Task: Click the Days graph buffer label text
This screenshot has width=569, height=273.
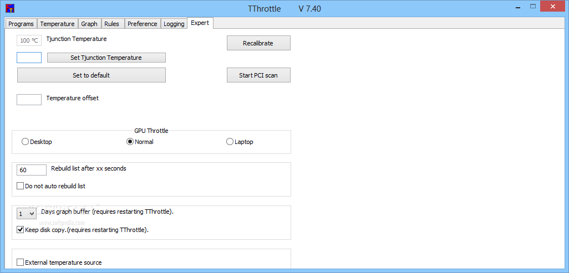Action: click(x=108, y=212)
